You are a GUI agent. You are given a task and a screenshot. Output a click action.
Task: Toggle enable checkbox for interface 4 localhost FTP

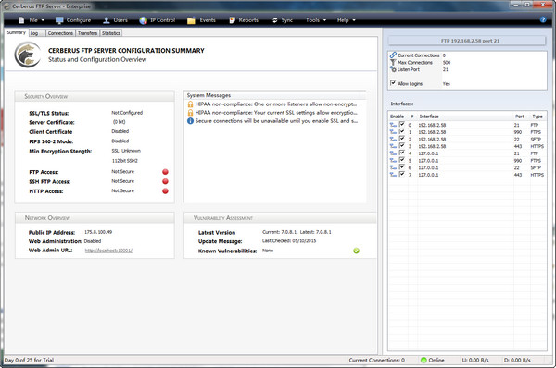pos(402,153)
